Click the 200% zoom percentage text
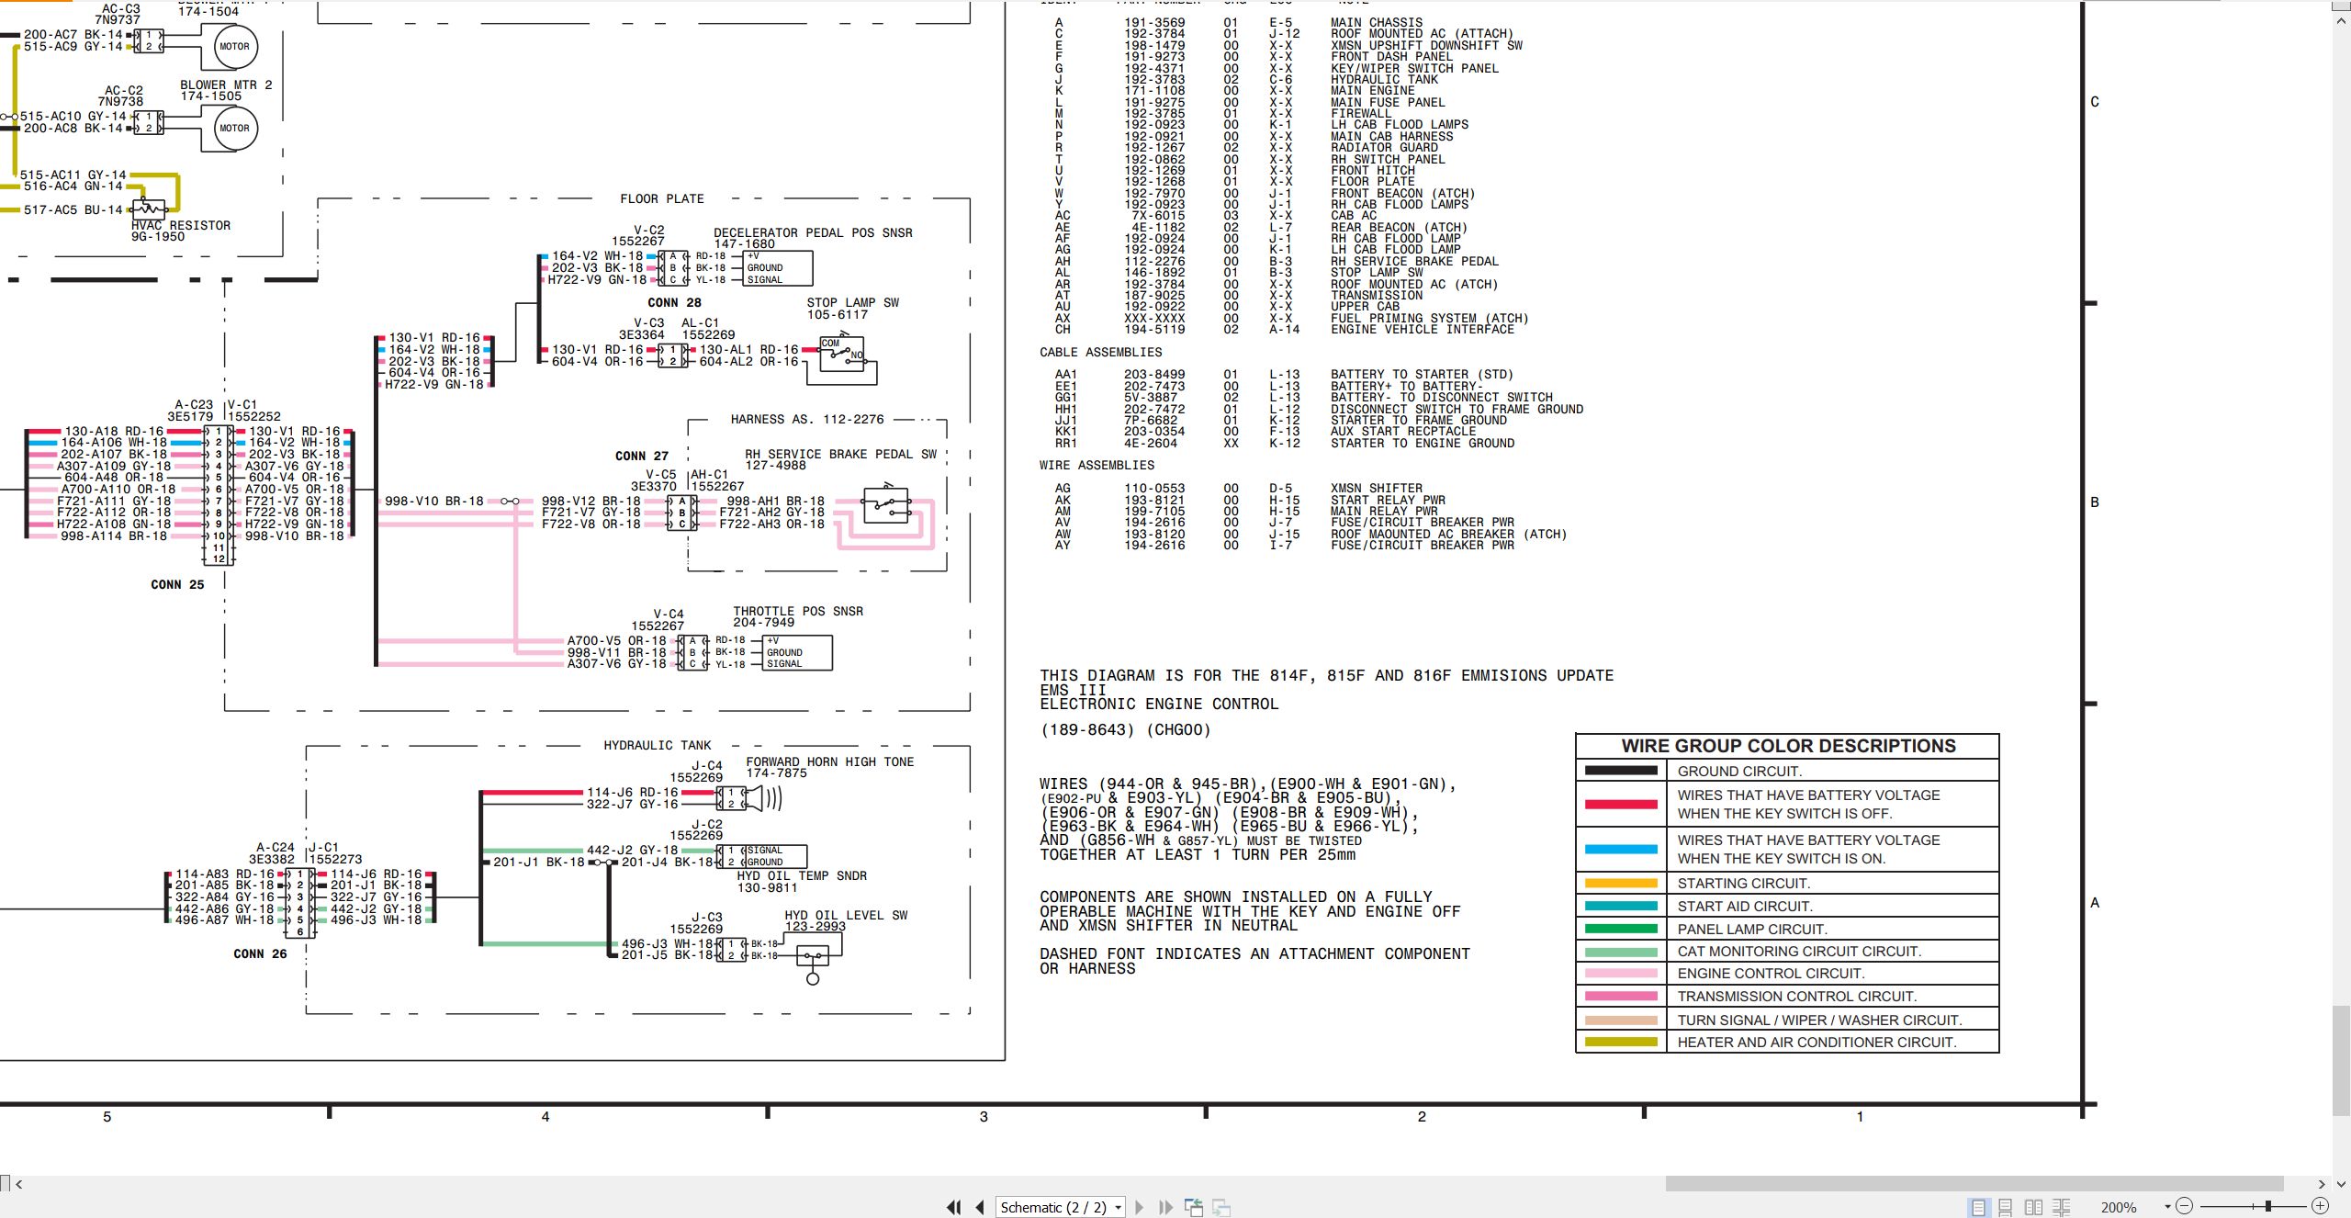Image resolution: width=2351 pixels, height=1218 pixels. point(2119,1207)
